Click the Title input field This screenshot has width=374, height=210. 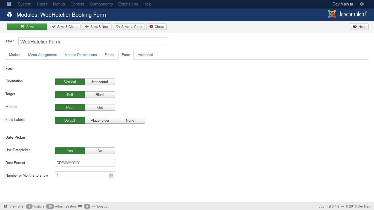93,42
